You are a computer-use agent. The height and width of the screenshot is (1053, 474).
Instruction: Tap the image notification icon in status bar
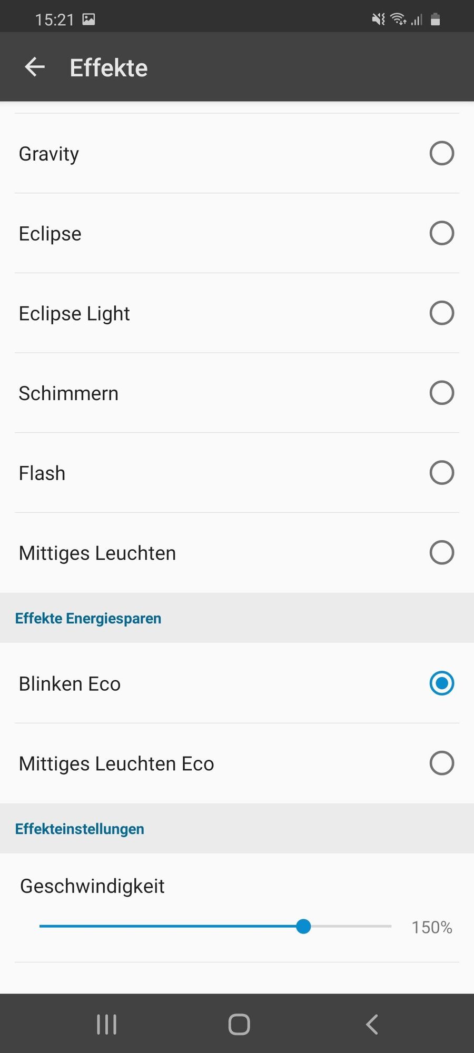89,19
